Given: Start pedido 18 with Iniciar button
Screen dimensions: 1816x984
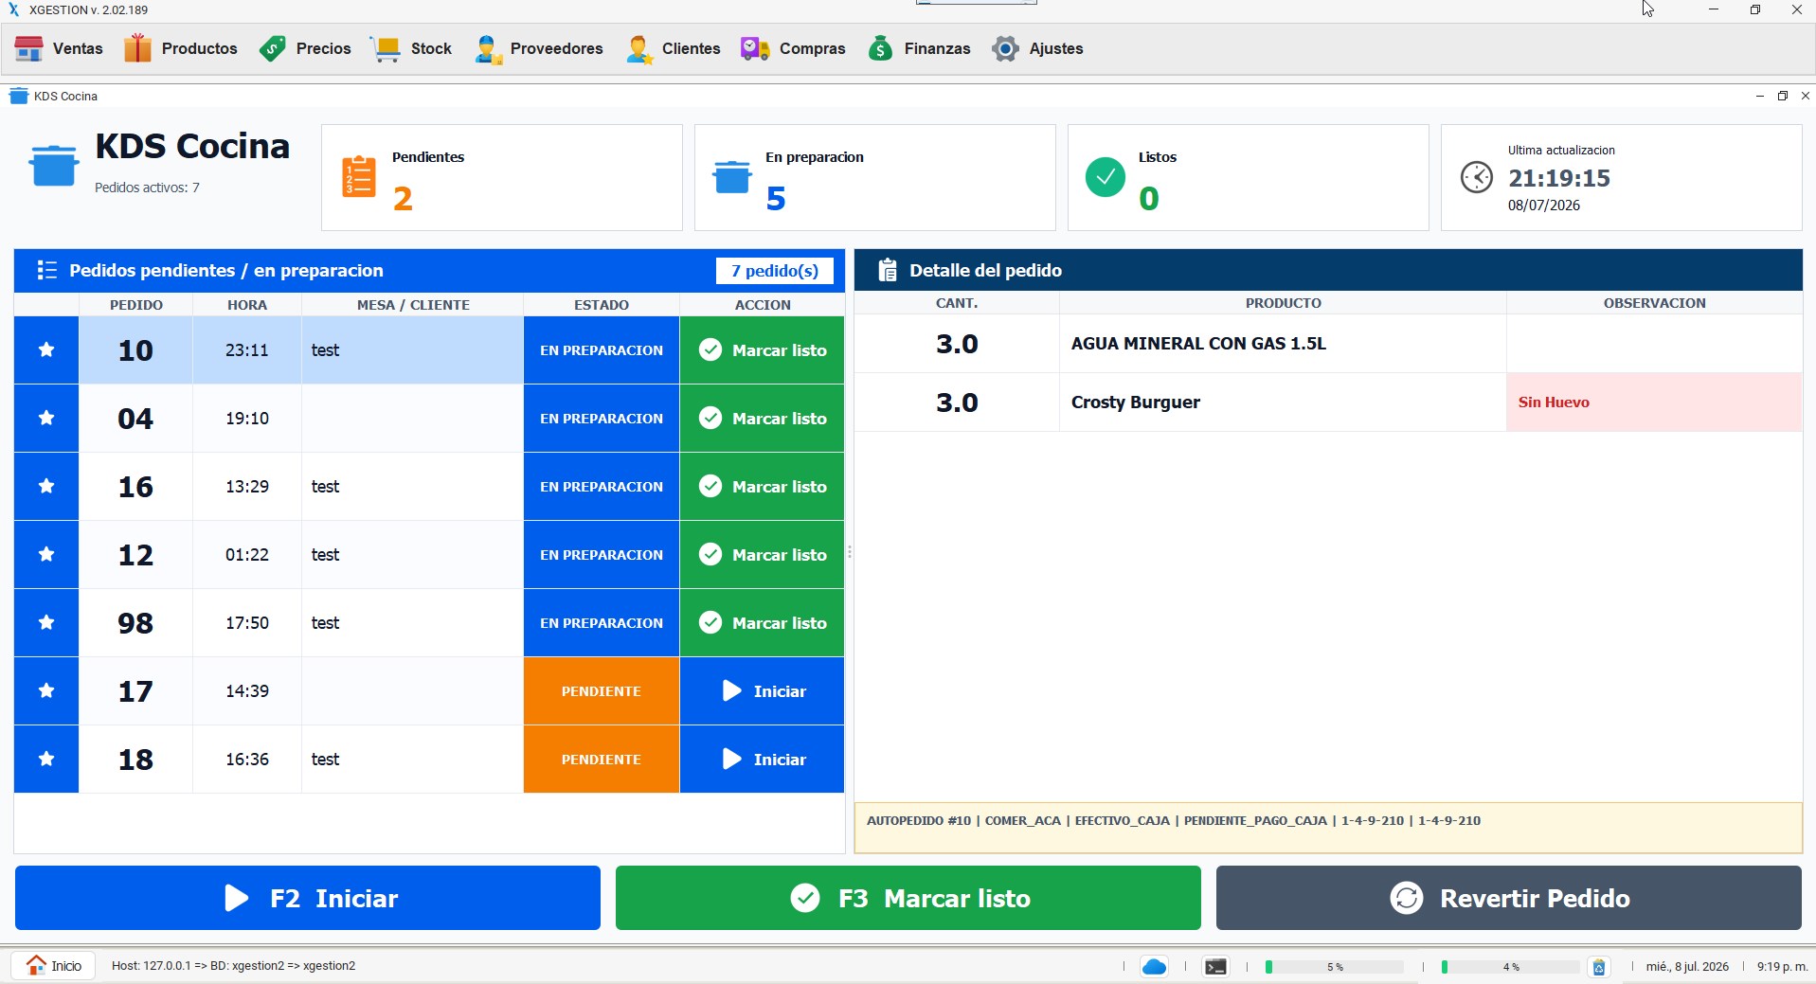Looking at the screenshot, I should pos(762,760).
